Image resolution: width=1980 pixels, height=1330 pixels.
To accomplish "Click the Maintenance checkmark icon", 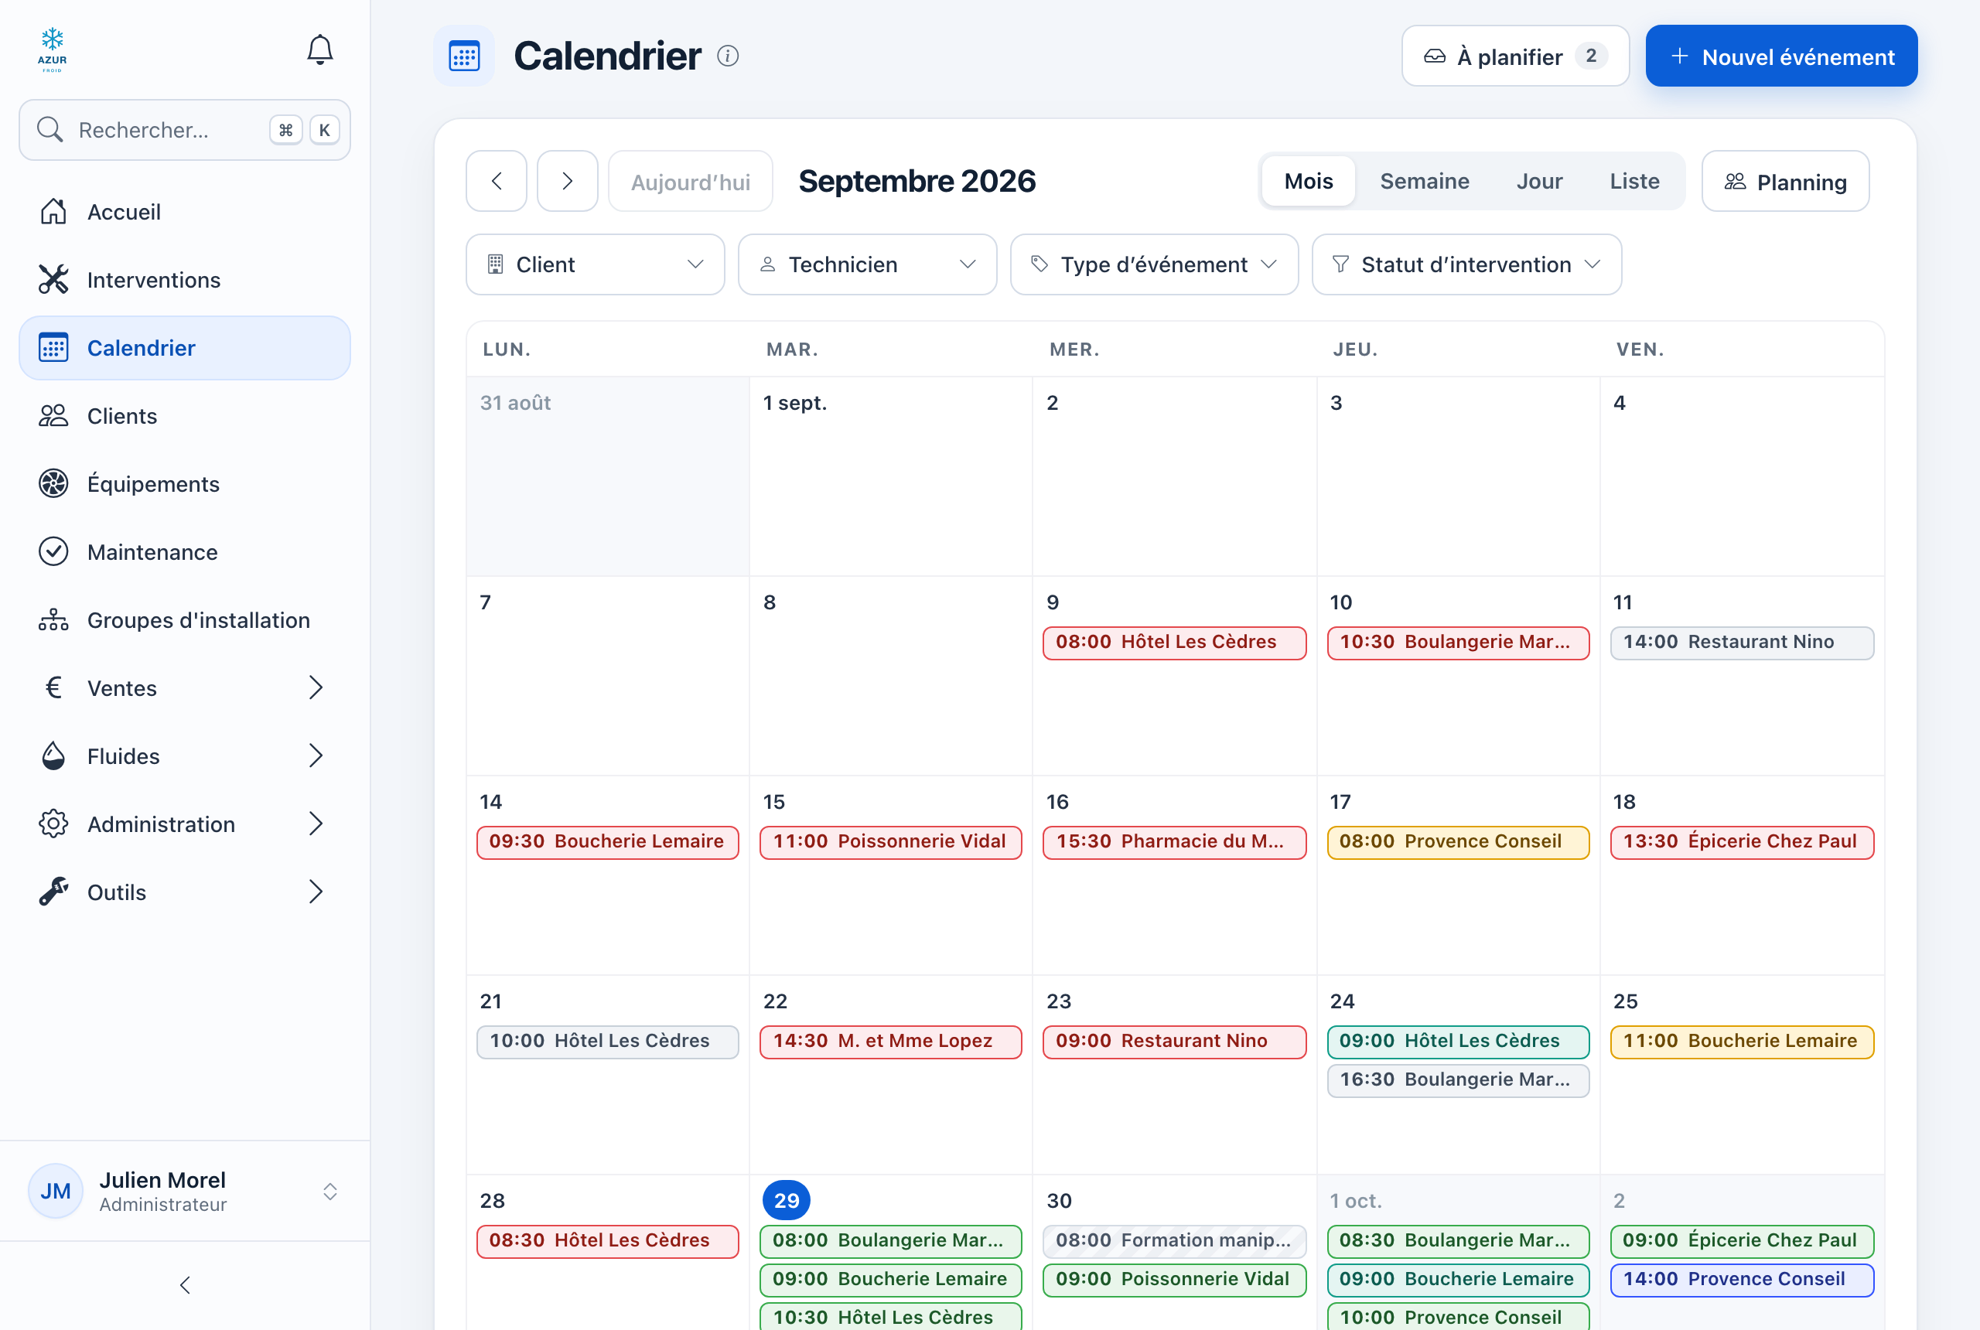I will click(x=53, y=551).
